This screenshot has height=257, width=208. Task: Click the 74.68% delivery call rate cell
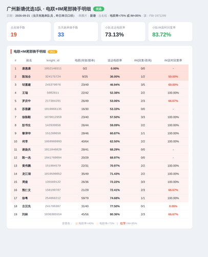115,198
